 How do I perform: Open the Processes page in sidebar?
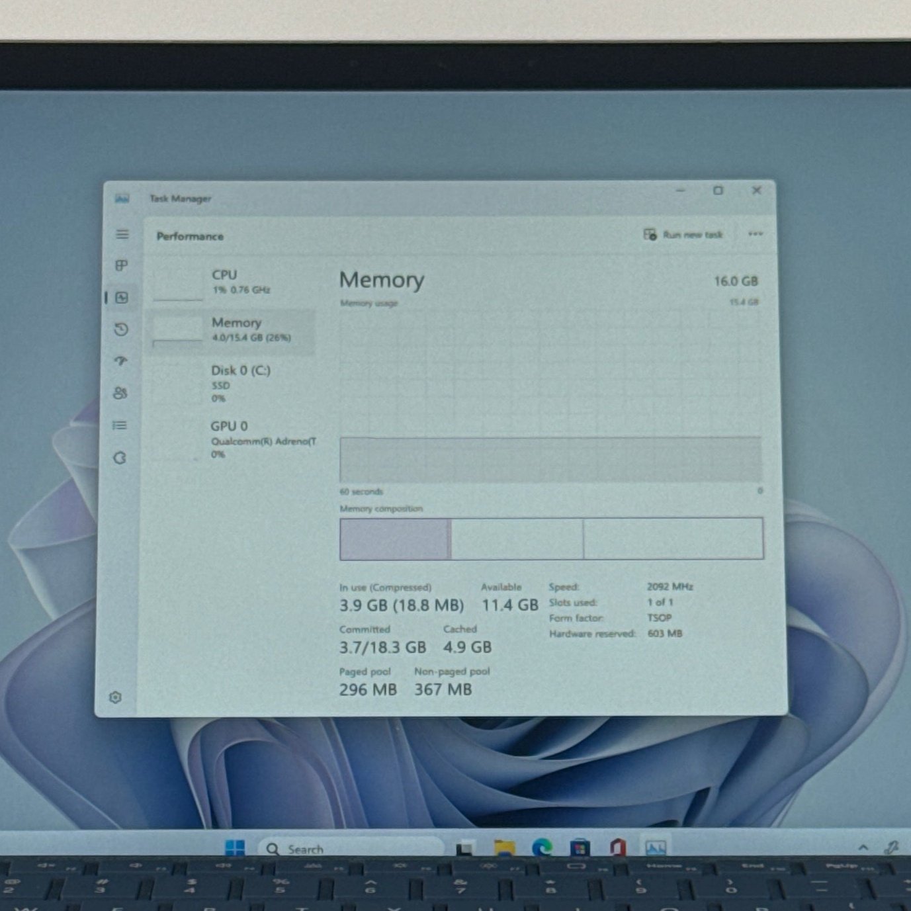[121, 265]
